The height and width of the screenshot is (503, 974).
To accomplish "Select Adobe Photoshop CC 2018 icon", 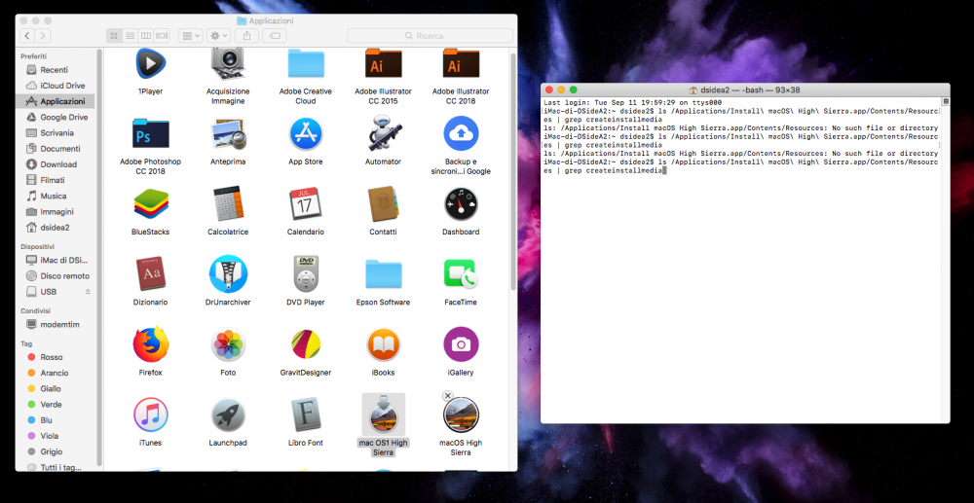I will pyautogui.click(x=150, y=133).
